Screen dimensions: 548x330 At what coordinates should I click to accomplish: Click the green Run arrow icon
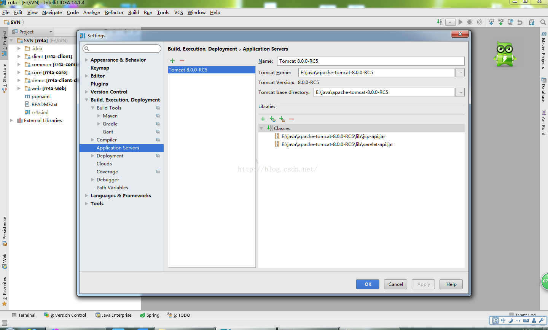[x=460, y=22]
